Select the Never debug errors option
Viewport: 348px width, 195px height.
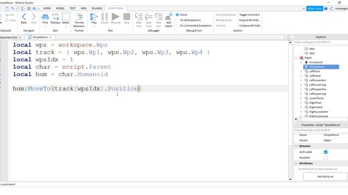pyautogui.click(x=177, y=15)
